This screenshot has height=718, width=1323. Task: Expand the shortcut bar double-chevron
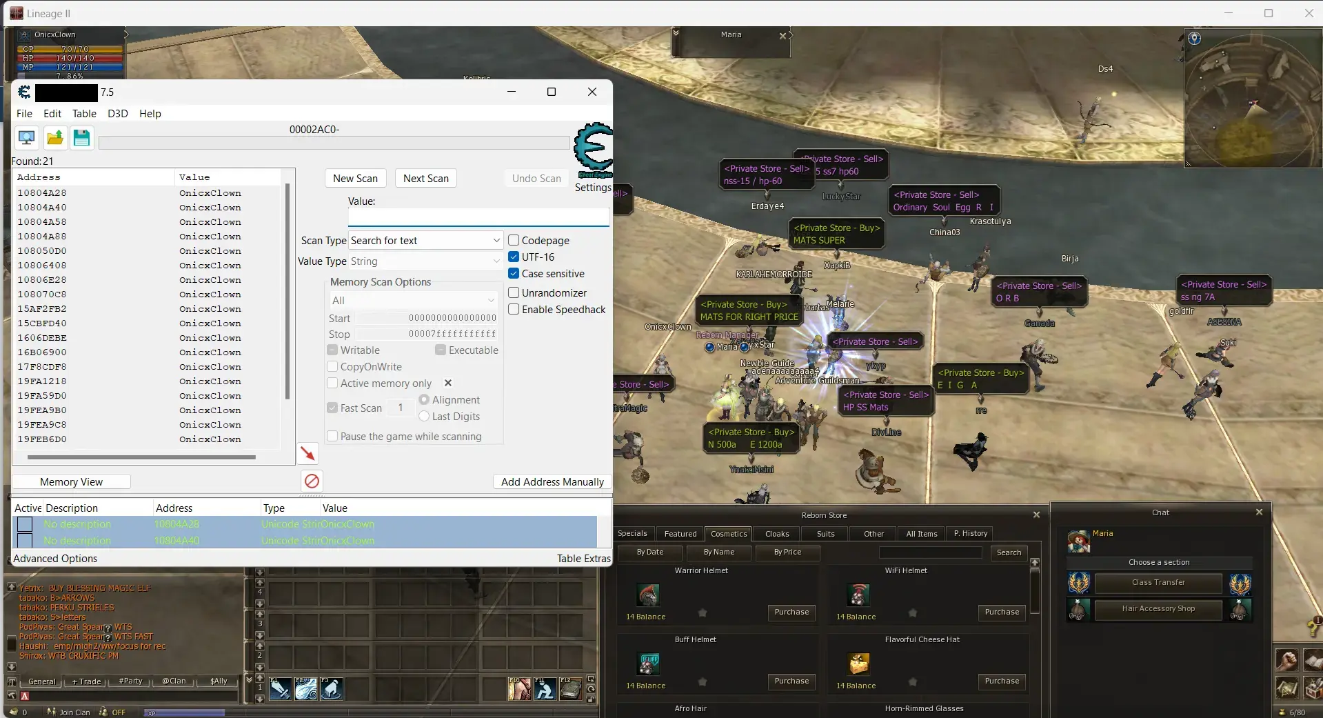249,680
